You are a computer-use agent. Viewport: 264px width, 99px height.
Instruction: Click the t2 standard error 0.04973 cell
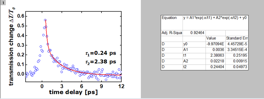click(x=237, y=67)
